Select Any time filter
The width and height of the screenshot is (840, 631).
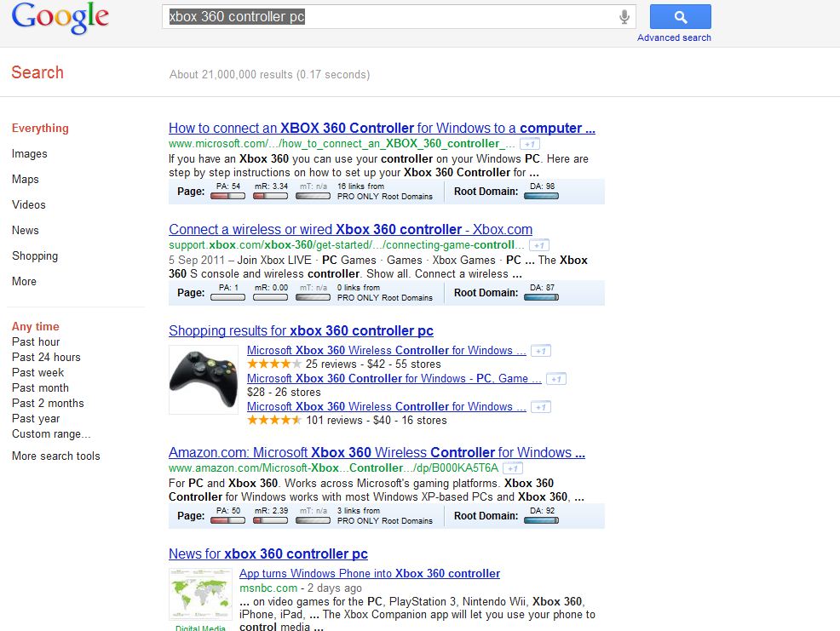(x=36, y=326)
